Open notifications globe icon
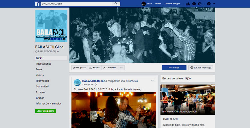This screenshot has height=128, width=250. (x=200, y=4)
